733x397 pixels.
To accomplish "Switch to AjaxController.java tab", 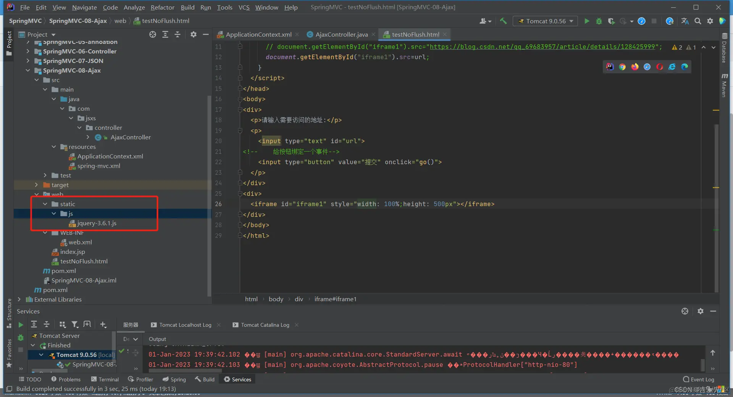I will click(x=341, y=34).
